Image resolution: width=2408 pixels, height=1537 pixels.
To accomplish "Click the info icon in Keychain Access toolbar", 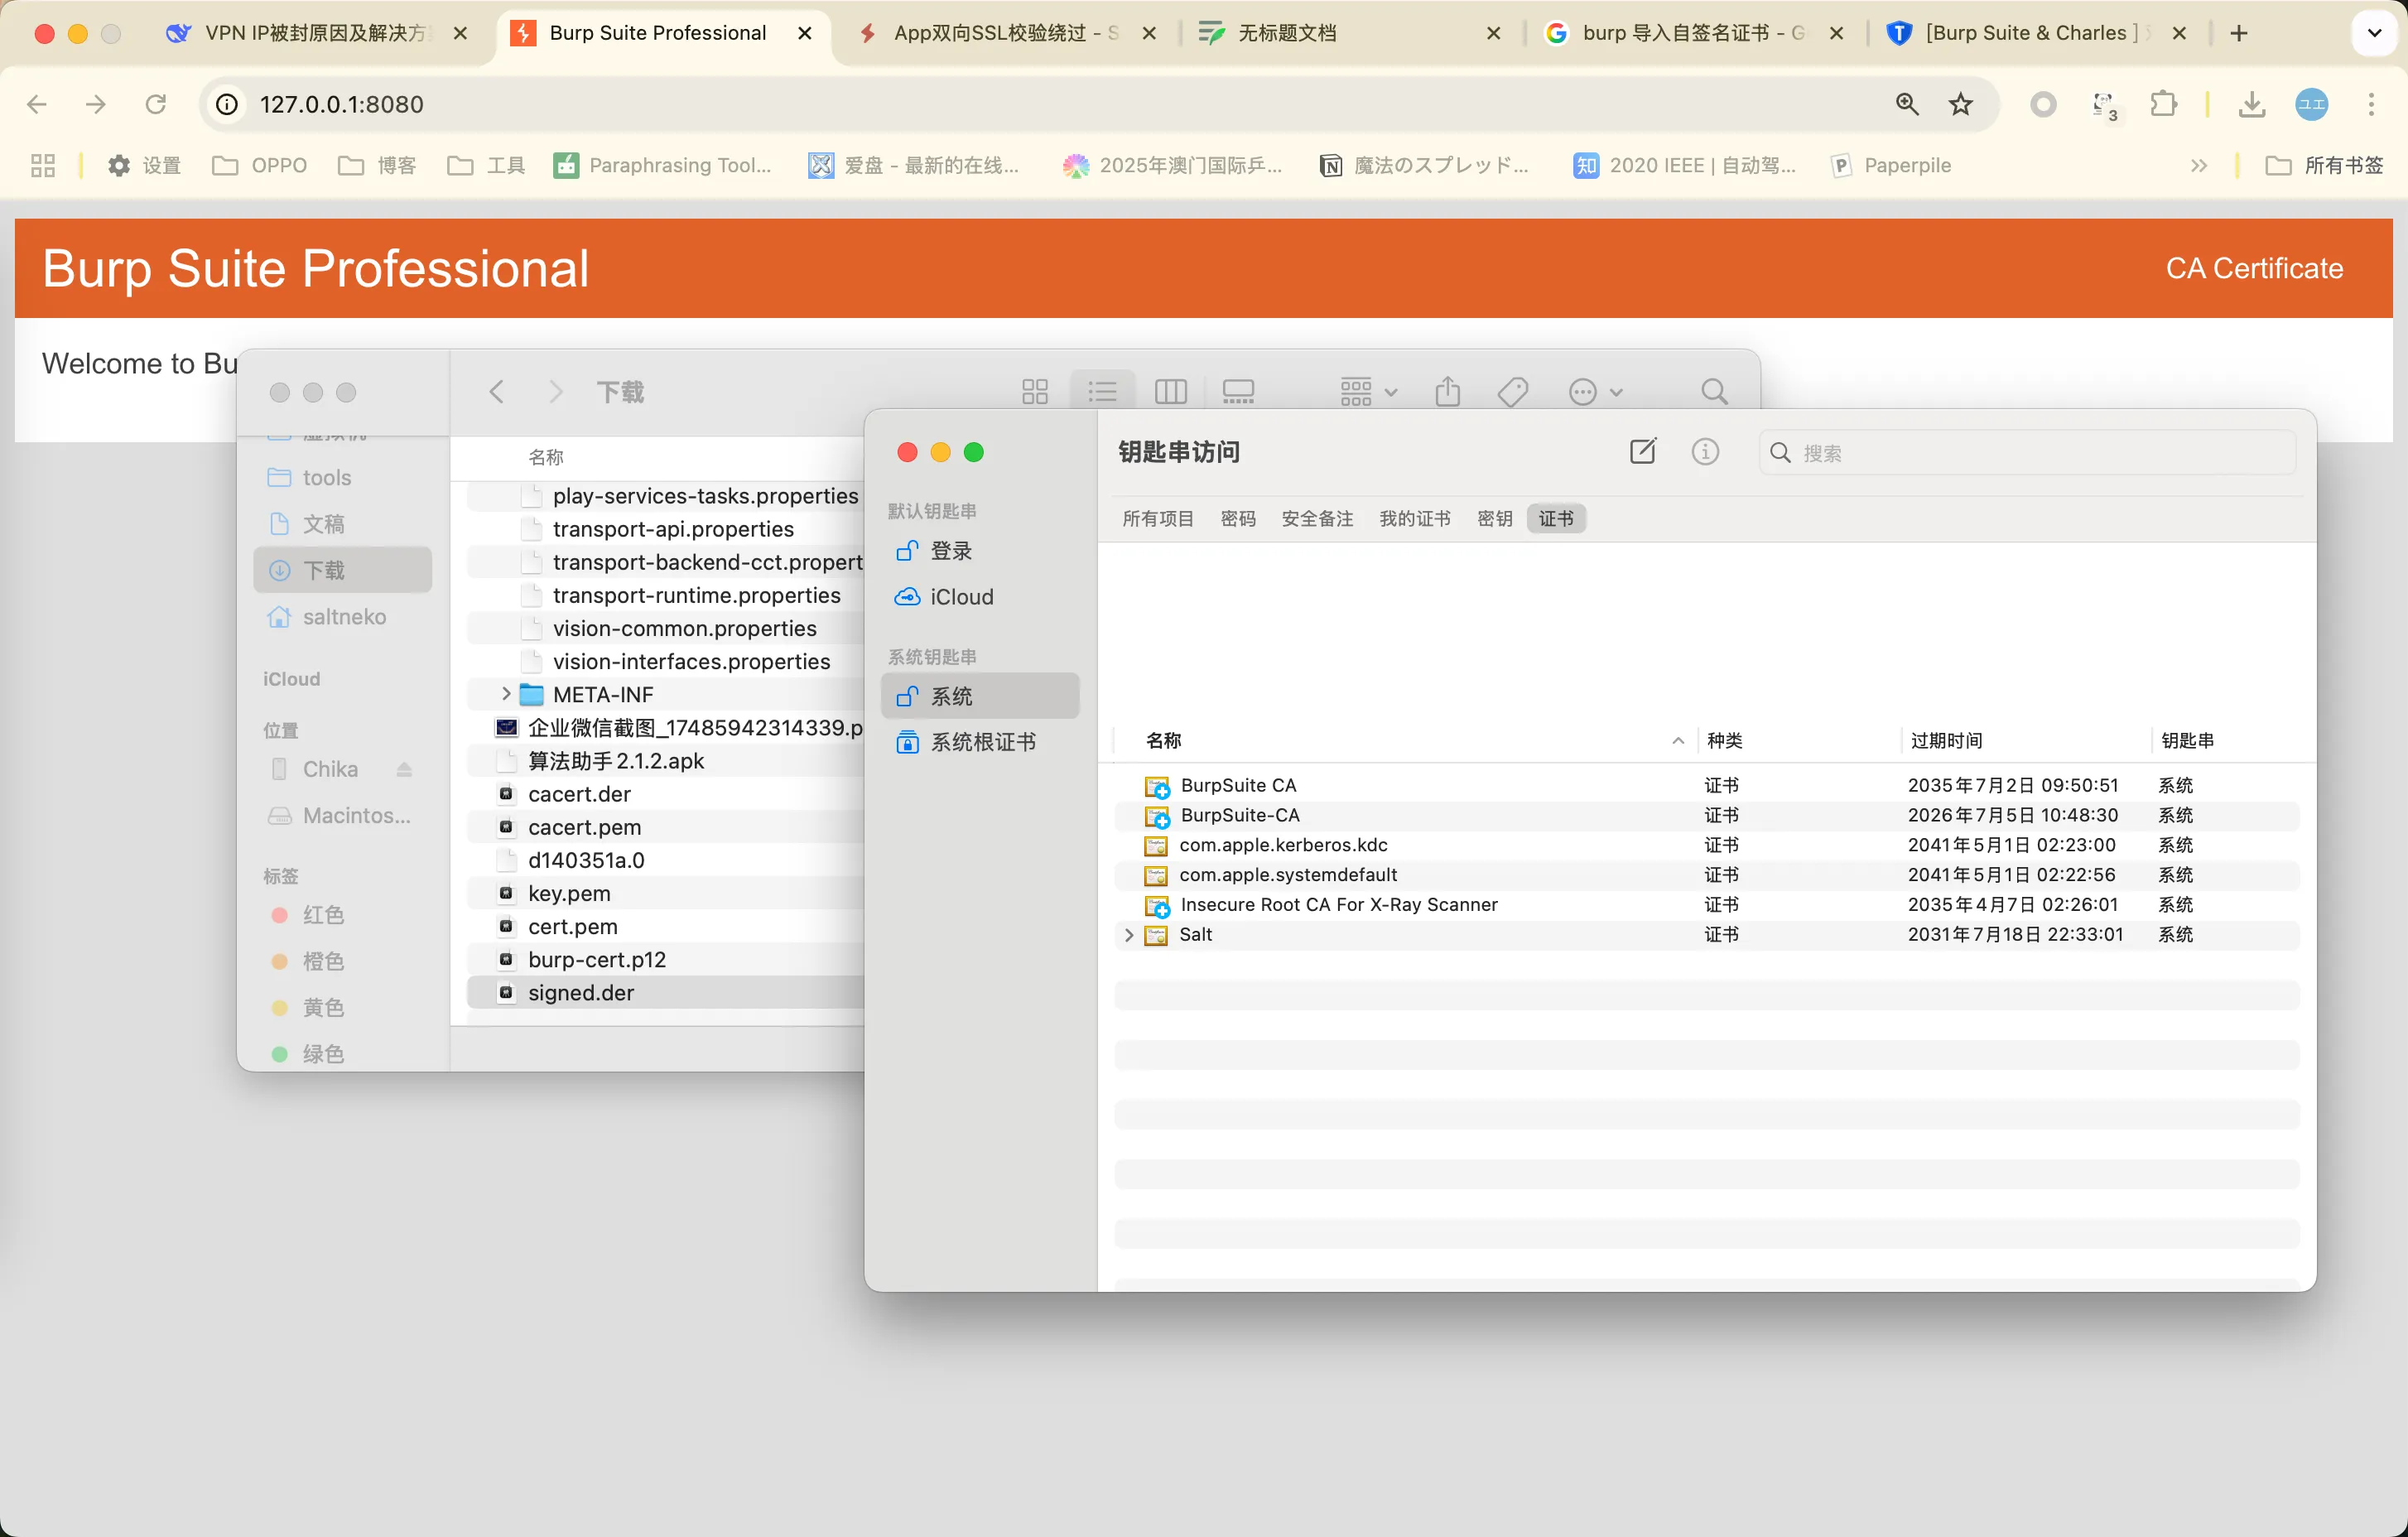I will [x=1705, y=452].
